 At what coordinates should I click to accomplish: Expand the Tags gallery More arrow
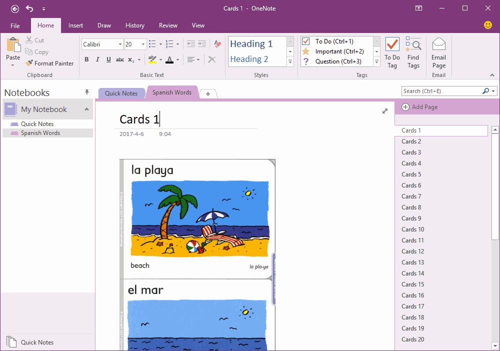(376, 62)
